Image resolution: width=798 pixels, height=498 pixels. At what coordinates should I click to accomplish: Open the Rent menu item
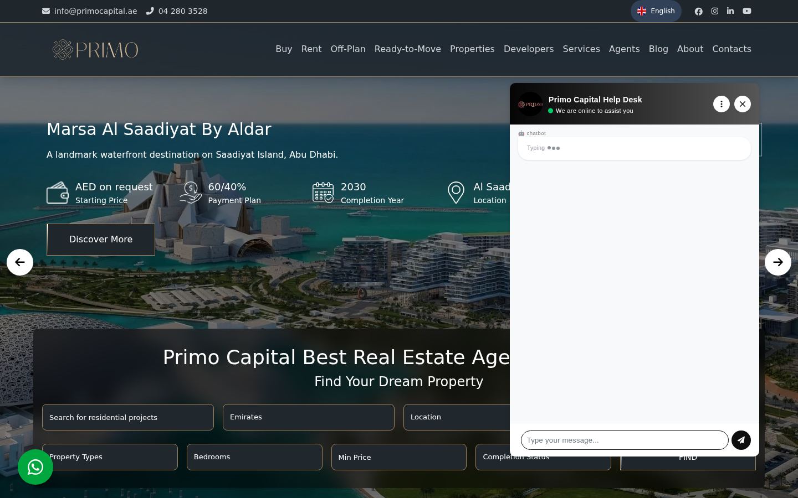[x=311, y=49]
